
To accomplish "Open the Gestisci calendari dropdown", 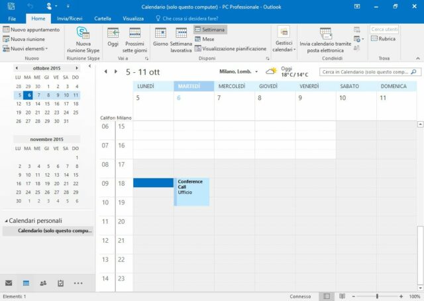I will (284, 40).
